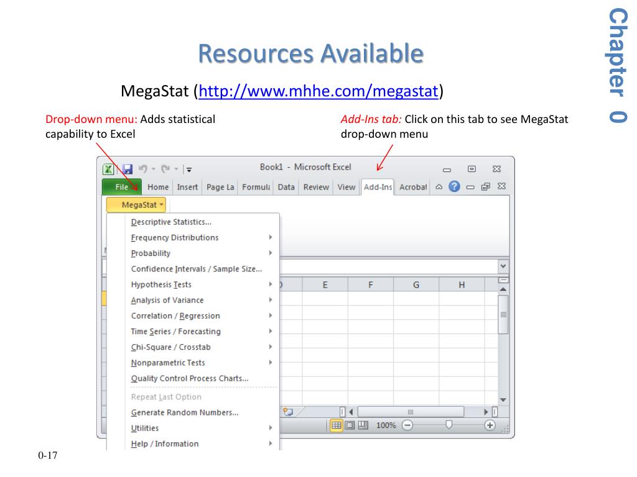The width and height of the screenshot is (637, 477).
Task: Switch to the Home ribbon tab
Action: [158, 187]
